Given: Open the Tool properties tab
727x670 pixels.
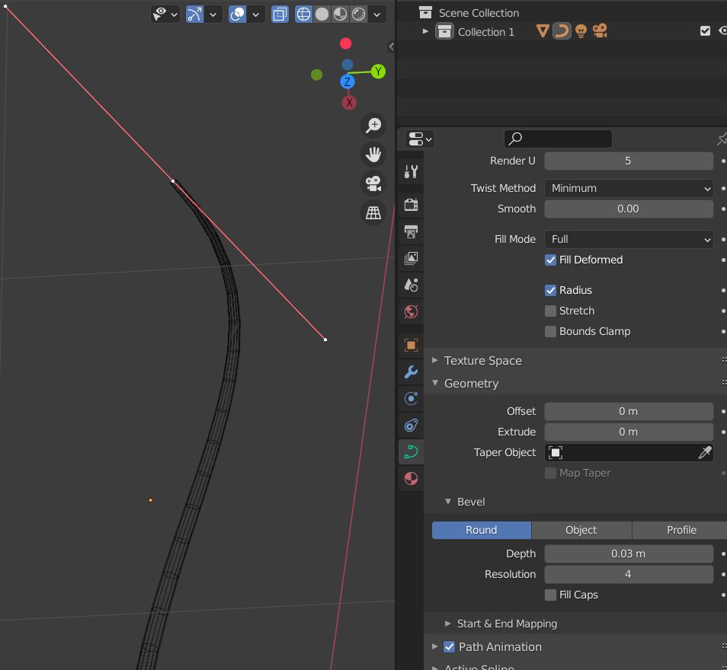Looking at the screenshot, I should [x=412, y=172].
